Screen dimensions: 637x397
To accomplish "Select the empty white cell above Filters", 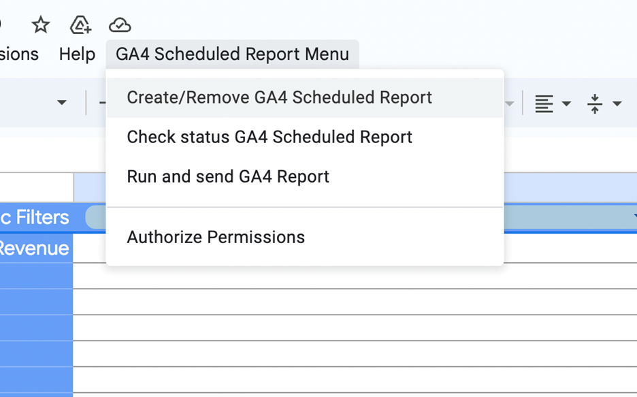I will click(x=37, y=187).
